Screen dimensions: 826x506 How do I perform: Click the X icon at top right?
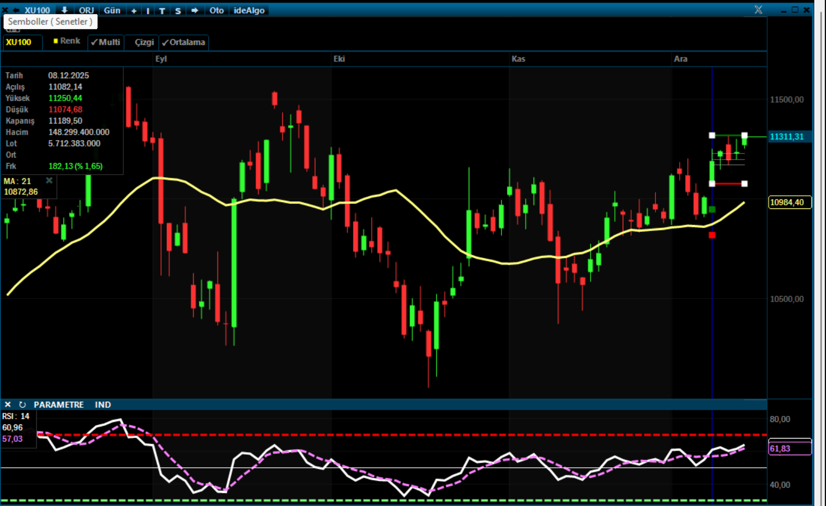click(x=758, y=10)
